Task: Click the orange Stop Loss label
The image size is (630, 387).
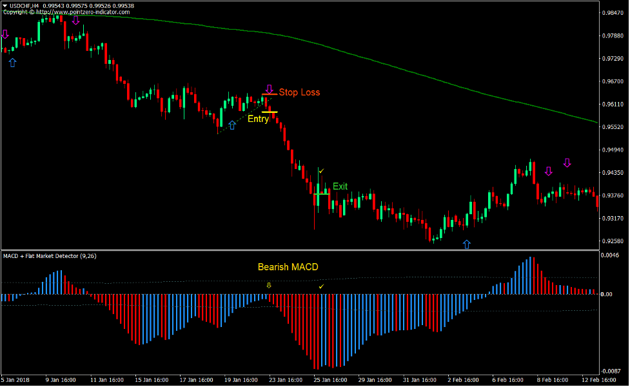Action: pos(300,92)
